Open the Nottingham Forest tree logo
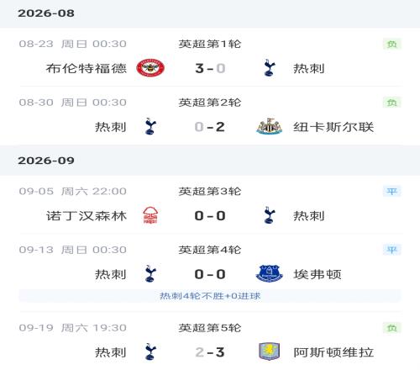 pos(150,215)
